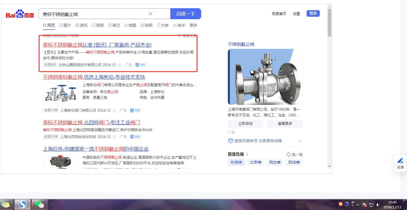407x210 pixels.
Task: Open the 不锈钢截止阀 sidebar heading link
Action: 241,44
